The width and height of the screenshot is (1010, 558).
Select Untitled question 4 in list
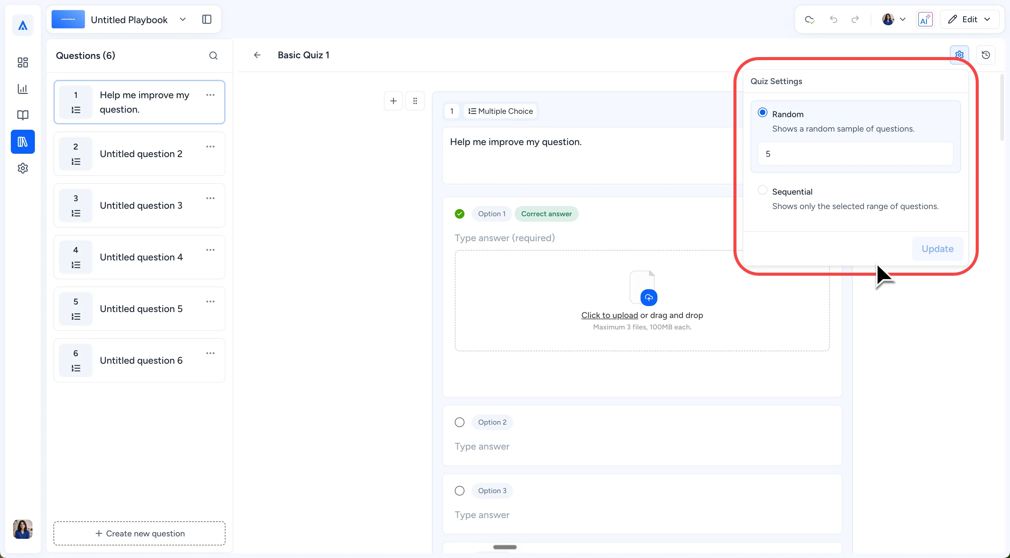(139, 257)
